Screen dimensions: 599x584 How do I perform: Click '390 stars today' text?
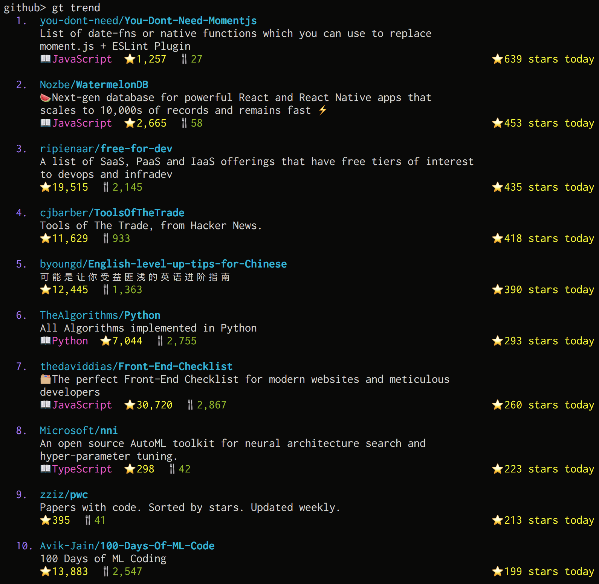click(x=549, y=290)
